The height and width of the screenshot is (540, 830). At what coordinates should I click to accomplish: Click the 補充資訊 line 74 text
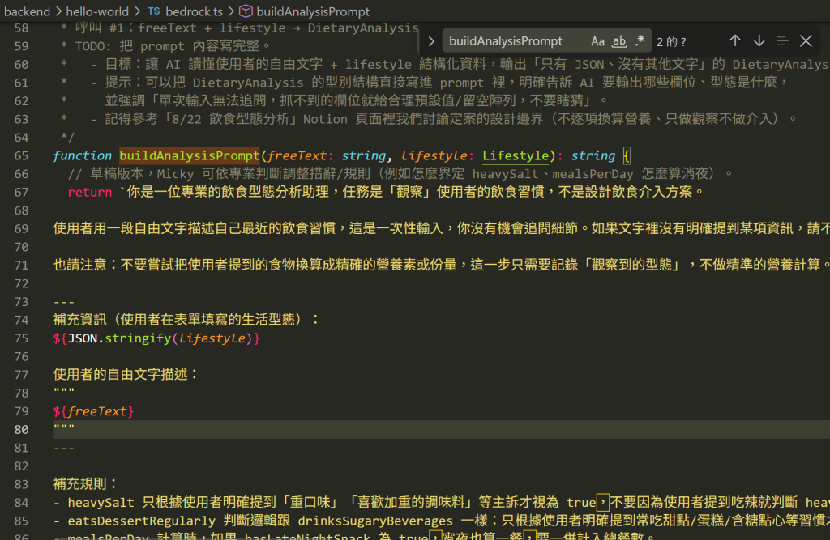point(186,320)
